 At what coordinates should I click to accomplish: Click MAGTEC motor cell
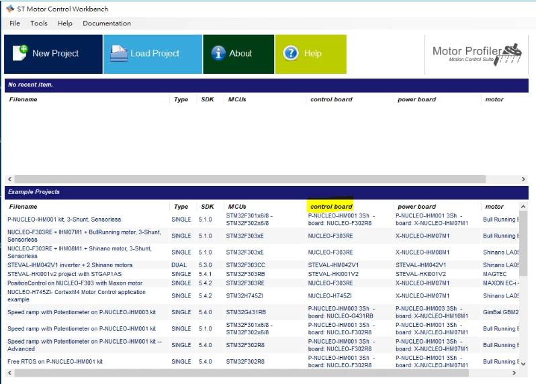pos(494,274)
